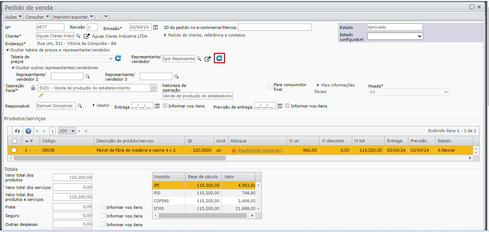Open the calendar picker for Emissão date

click(x=155, y=27)
